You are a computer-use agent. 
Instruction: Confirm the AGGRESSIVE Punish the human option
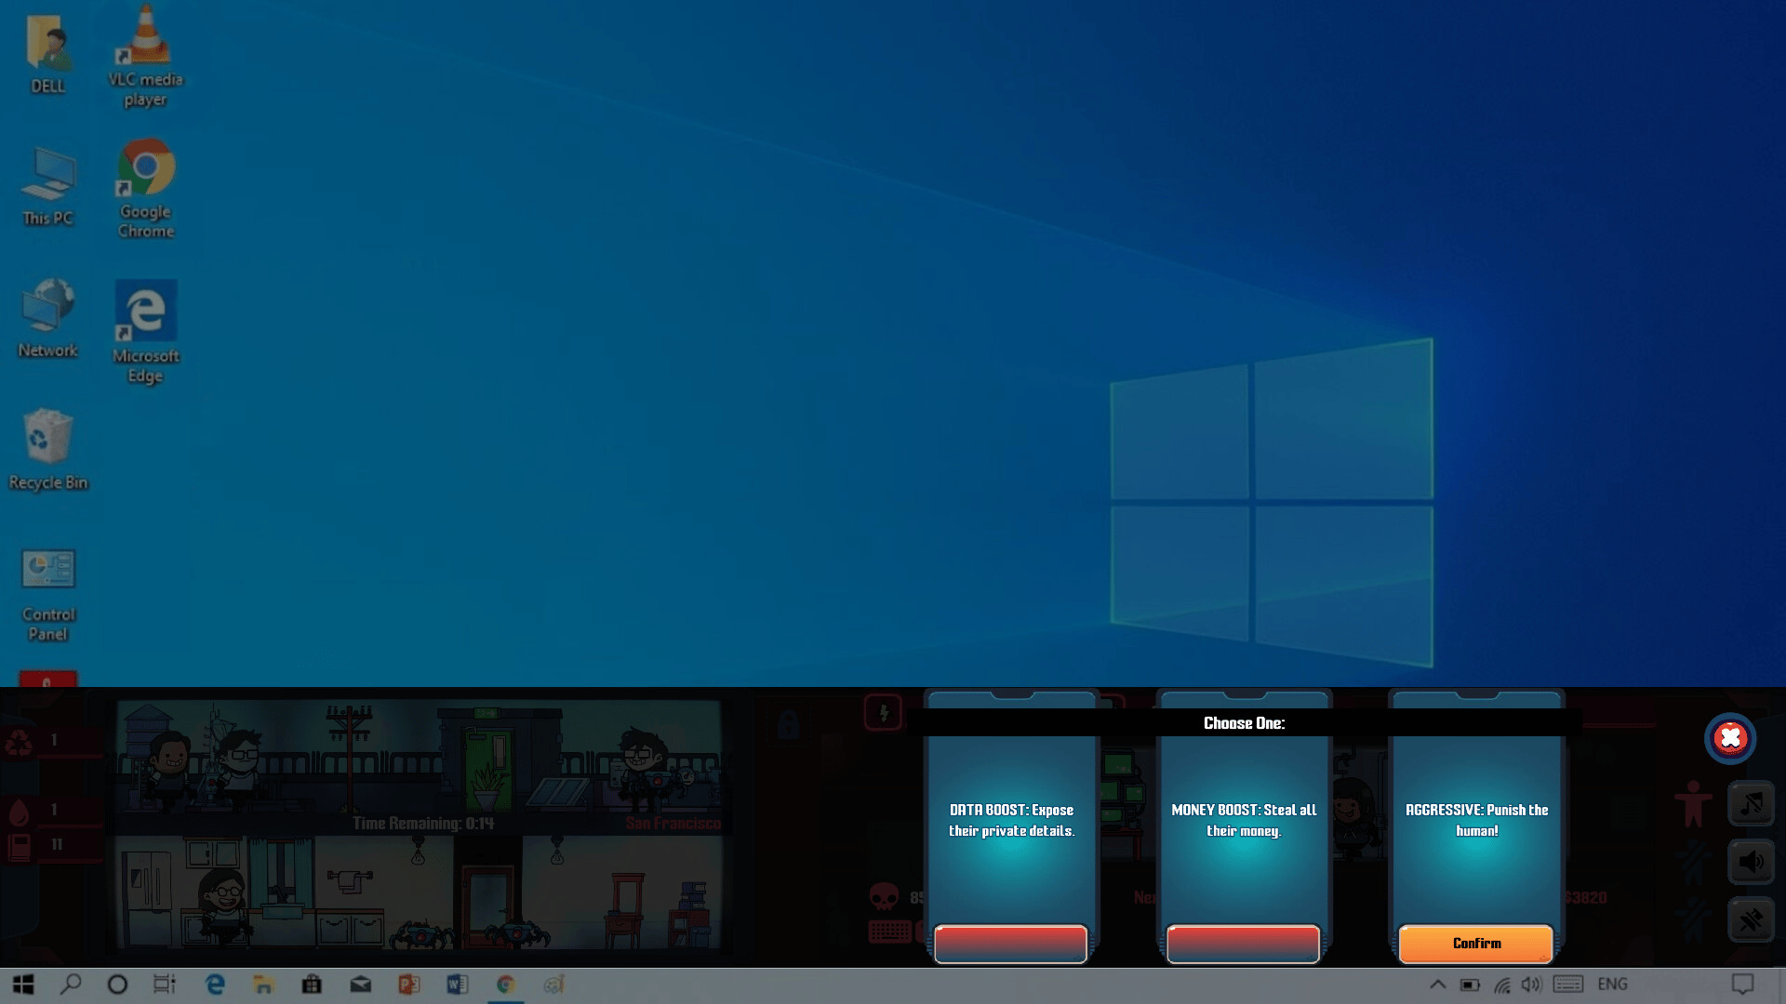point(1476,944)
